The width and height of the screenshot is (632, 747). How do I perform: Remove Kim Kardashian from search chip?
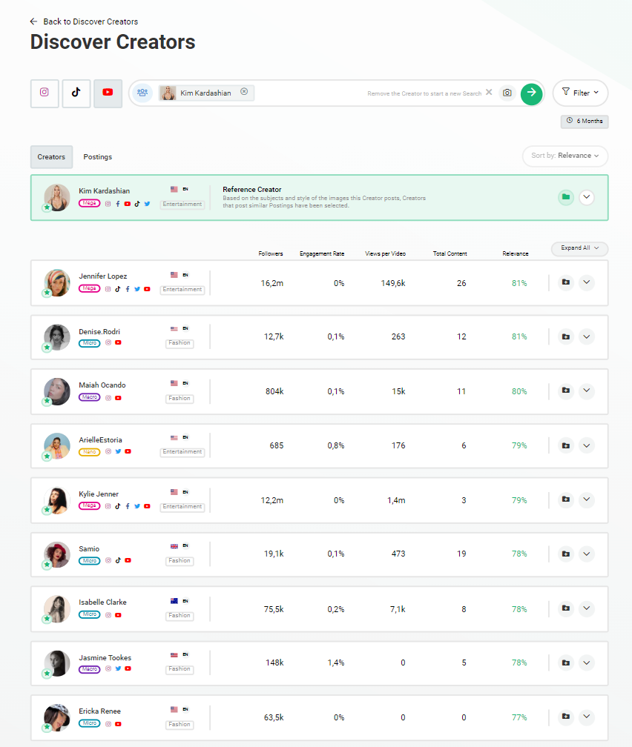pos(244,91)
